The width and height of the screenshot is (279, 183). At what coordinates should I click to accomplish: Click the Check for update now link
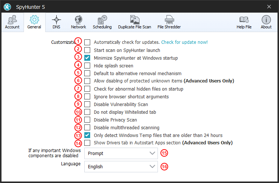point(184,42)
